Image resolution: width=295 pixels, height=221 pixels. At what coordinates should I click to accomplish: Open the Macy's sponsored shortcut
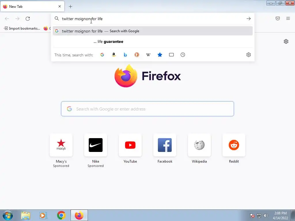pyautogui.click(x=61, y=145)
